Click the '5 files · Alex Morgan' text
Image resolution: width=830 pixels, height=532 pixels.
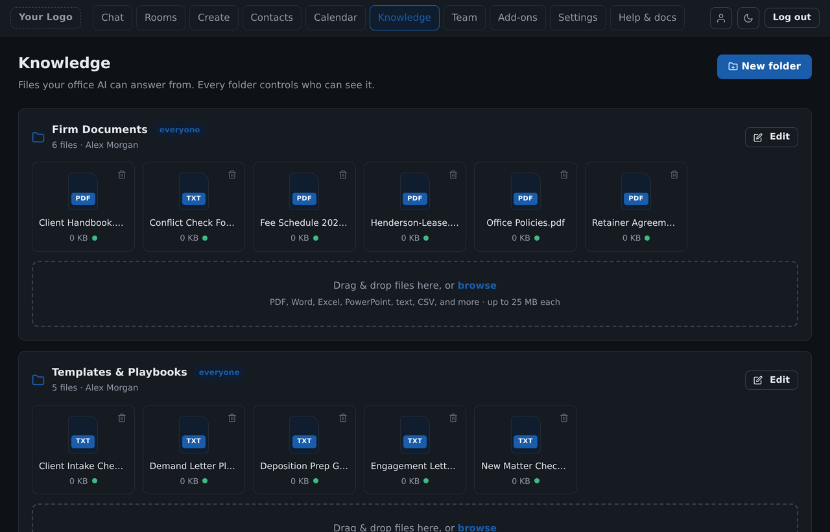click(x=95, y=388)
